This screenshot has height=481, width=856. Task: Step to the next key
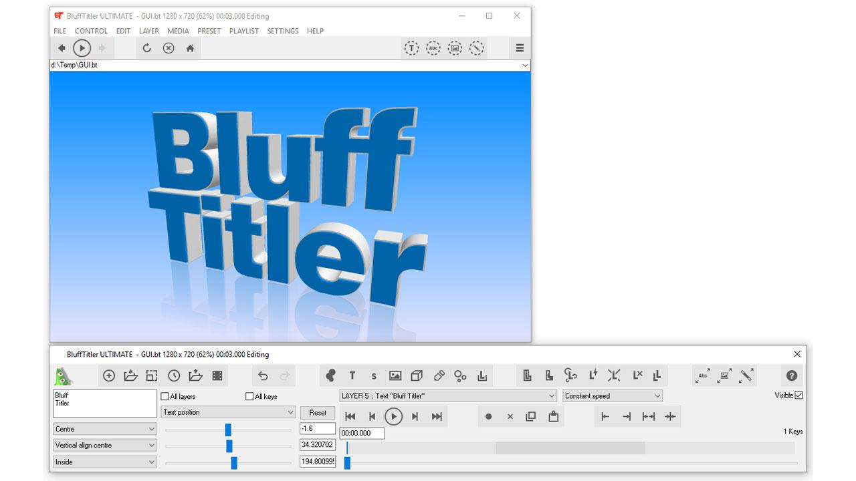tap(415, 416)
